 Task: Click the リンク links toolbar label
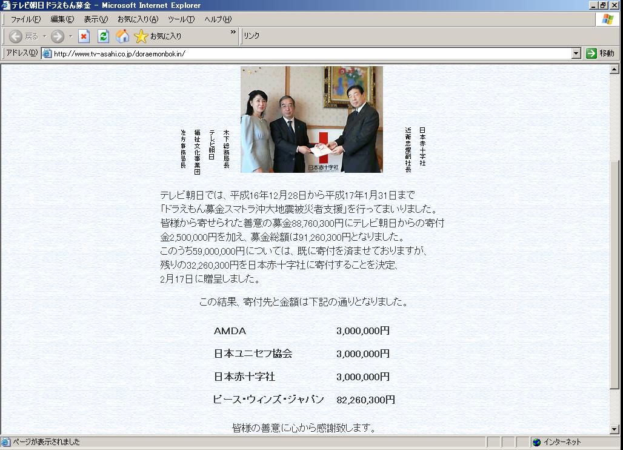click(252, 36)
